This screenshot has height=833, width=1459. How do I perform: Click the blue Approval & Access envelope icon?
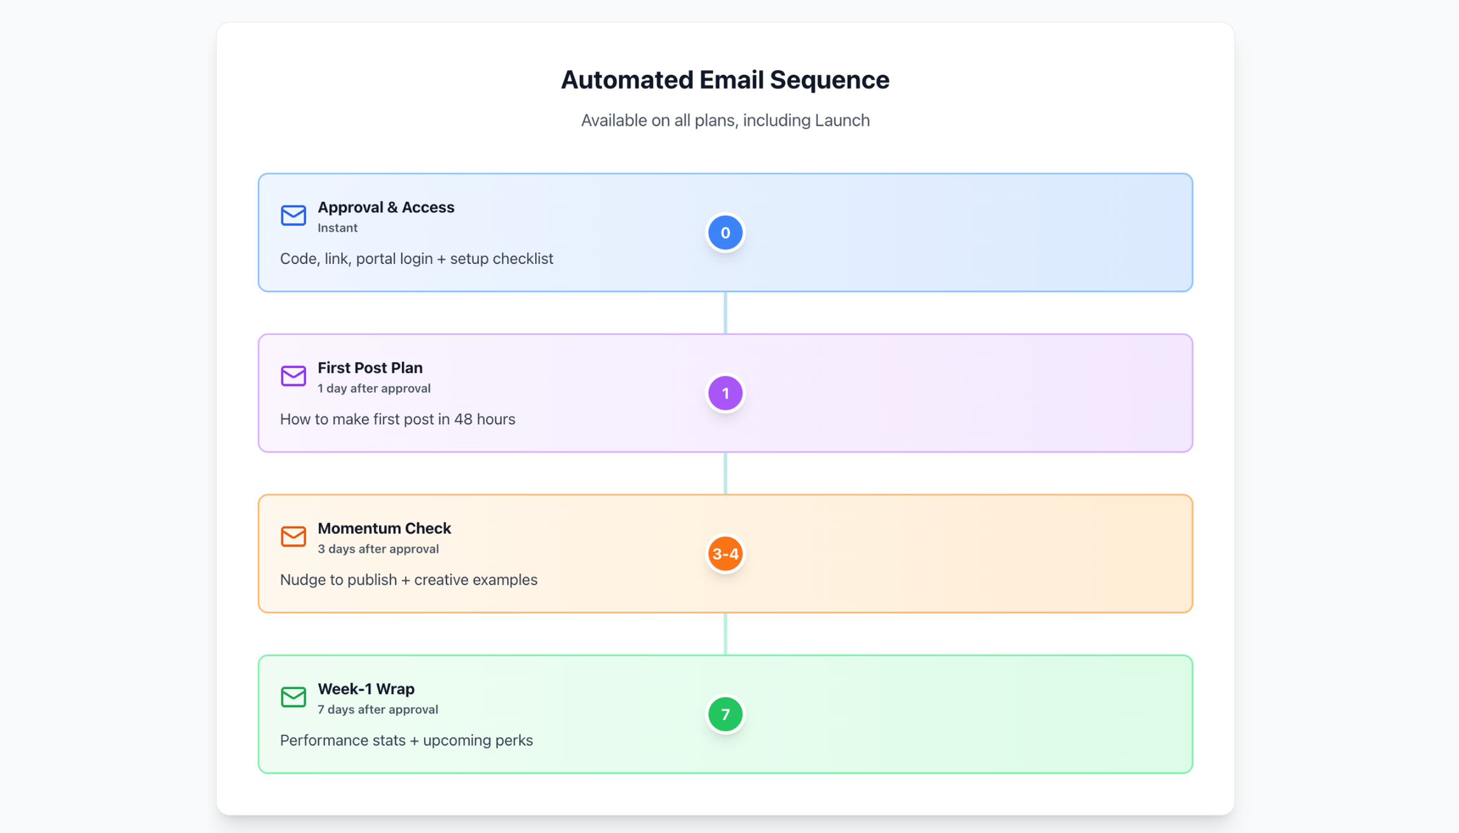(x=293, y=215)
